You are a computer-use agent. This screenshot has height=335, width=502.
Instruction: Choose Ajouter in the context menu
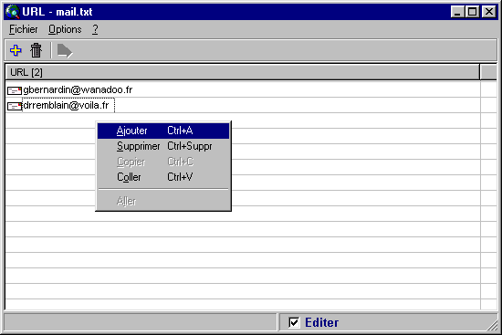163,131
